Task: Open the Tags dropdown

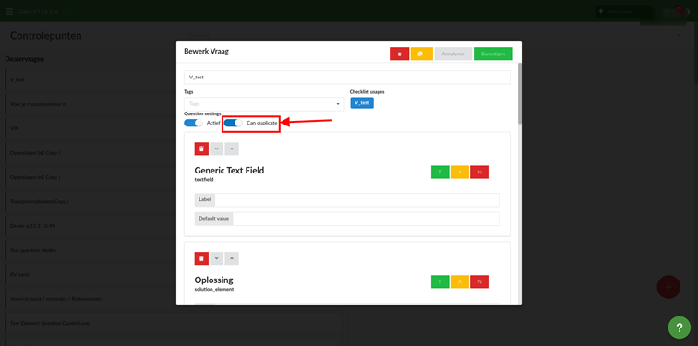Action: point(264,104)
